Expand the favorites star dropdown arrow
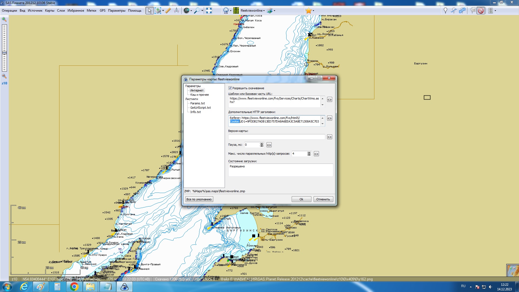 click(x=314, y=11)
